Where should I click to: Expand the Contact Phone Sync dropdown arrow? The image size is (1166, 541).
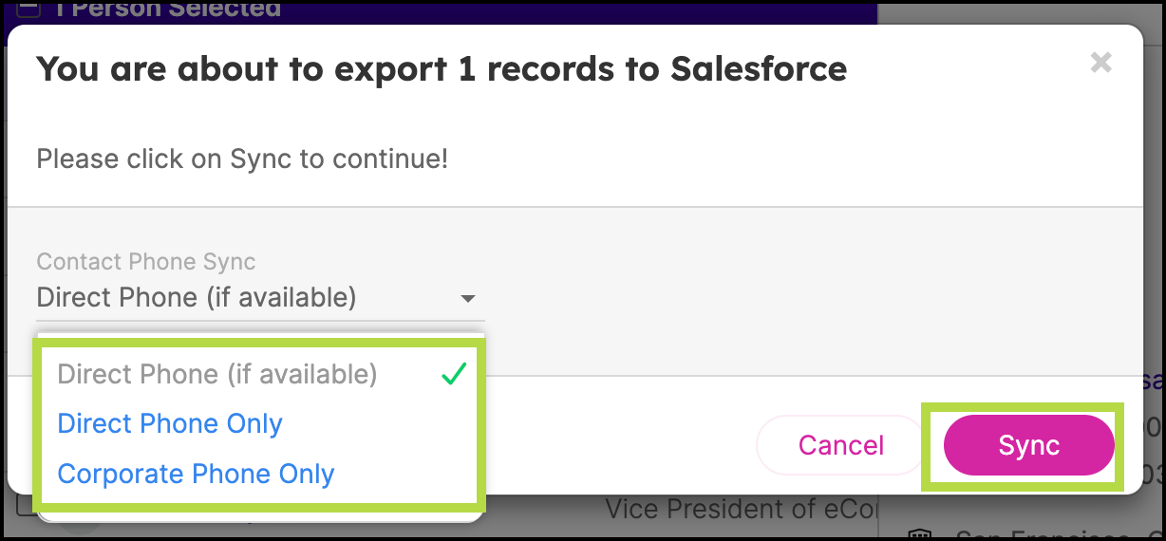(x=467, y=298)
